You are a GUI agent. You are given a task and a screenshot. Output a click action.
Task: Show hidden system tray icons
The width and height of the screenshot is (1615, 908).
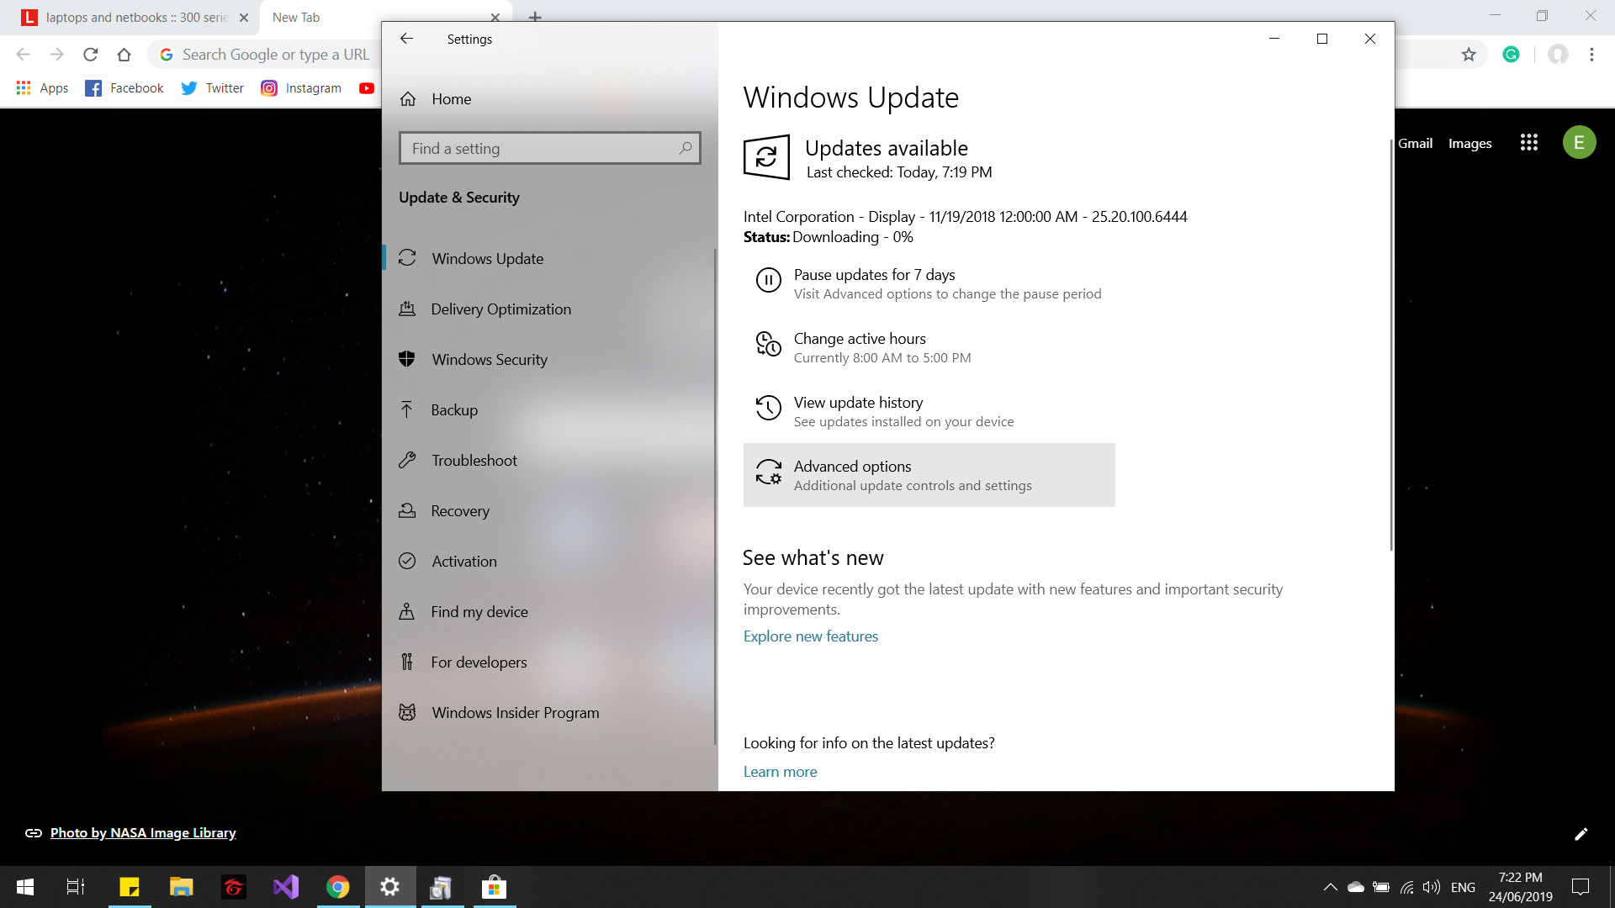(x=1330, y=887)
